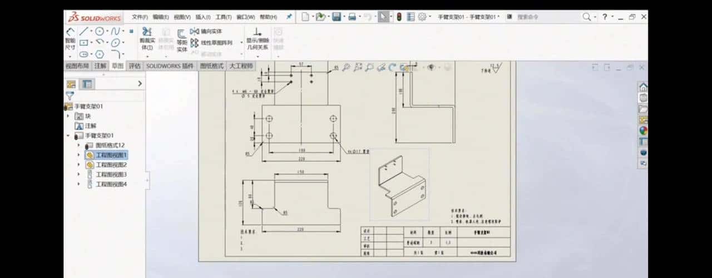Open the Options gear icon
This screenshot has width=712, height=278.
(422, 17)
